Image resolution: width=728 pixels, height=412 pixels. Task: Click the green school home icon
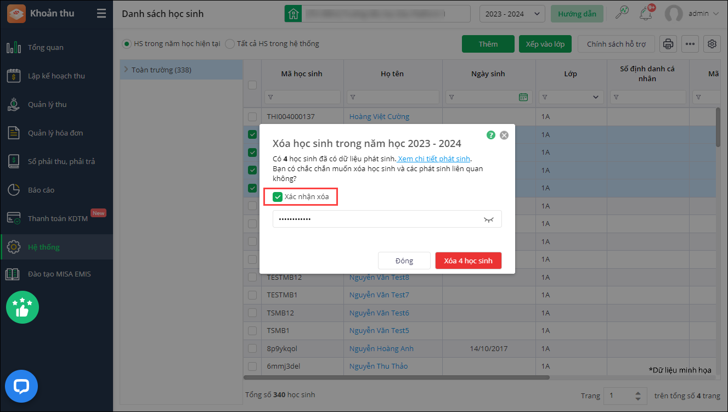[293, 14]
